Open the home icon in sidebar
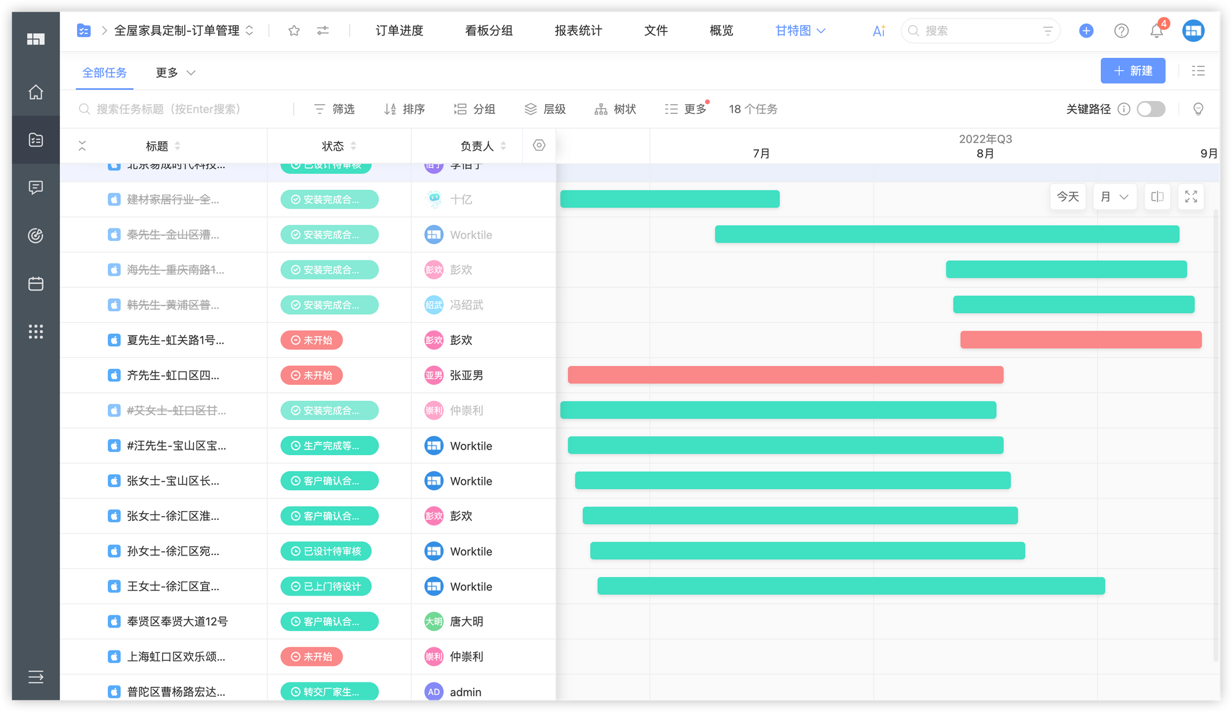 (x=36, y=92)
